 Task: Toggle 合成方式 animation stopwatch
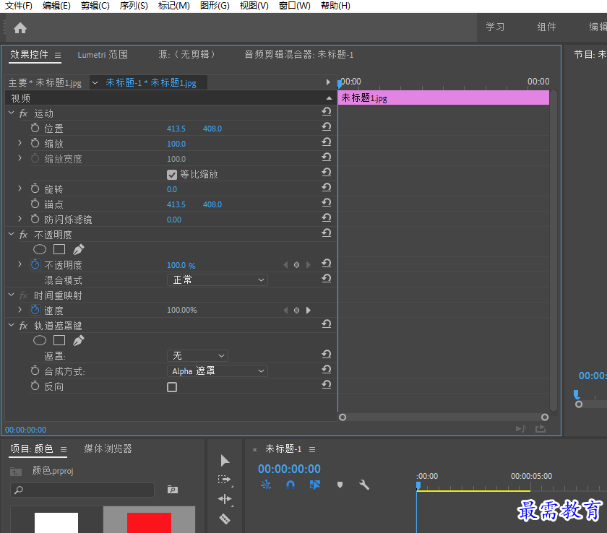point(35,370)
